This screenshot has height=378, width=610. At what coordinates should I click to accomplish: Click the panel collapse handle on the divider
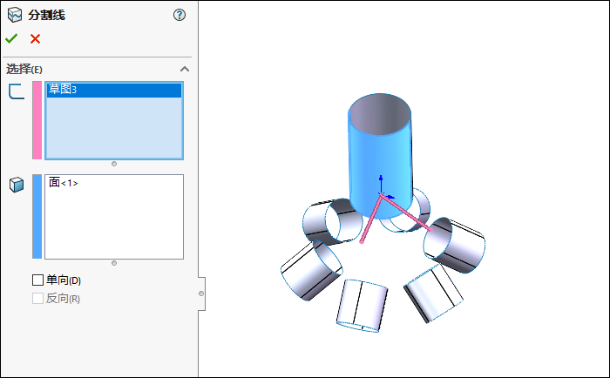tap(201, 294)
